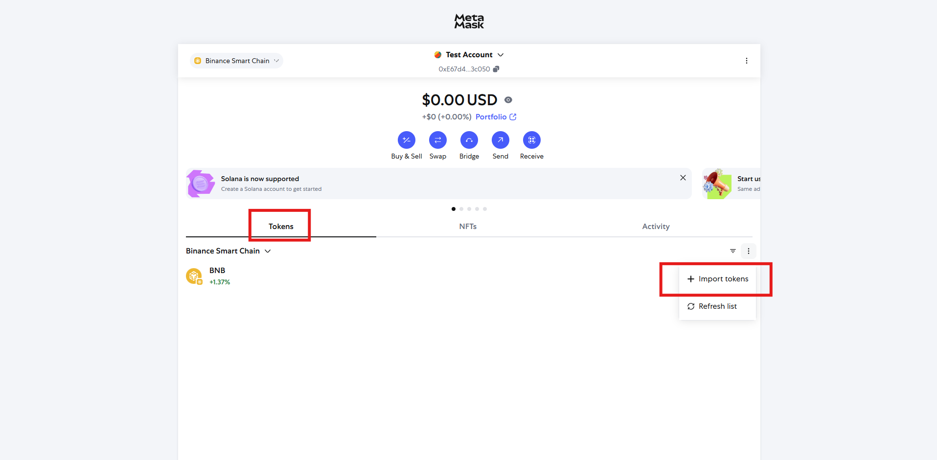Viewport: 937px width, 460px height.
Task: Open account options three-dot menu at top right
Action: 746,61
